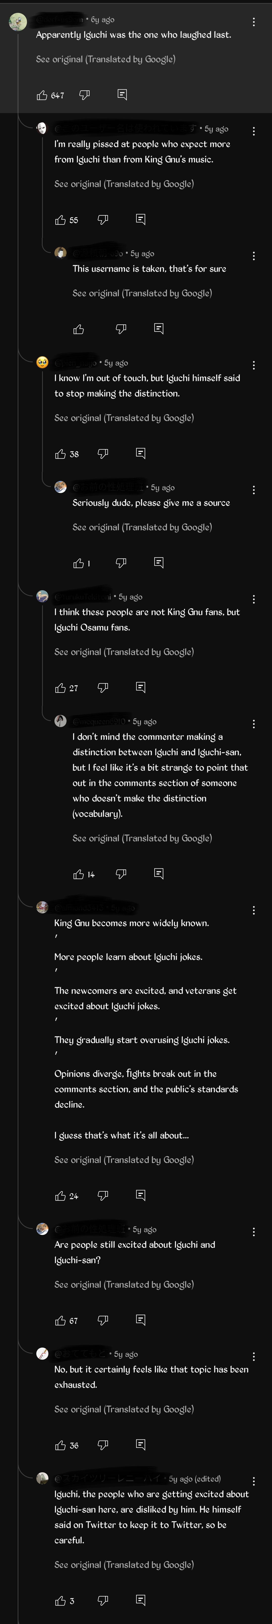Show original of 'give me a source' reply
The image size is (272, 1624).
pyautogui.click(x=142, y=527)
